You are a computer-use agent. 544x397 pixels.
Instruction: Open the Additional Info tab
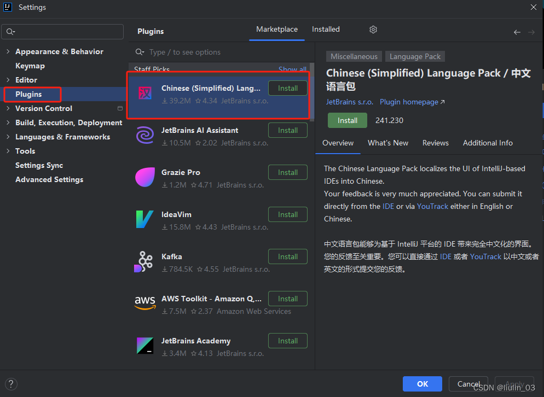(488, 143)
